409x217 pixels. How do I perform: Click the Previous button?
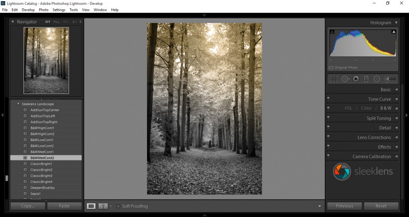(344, 206)
